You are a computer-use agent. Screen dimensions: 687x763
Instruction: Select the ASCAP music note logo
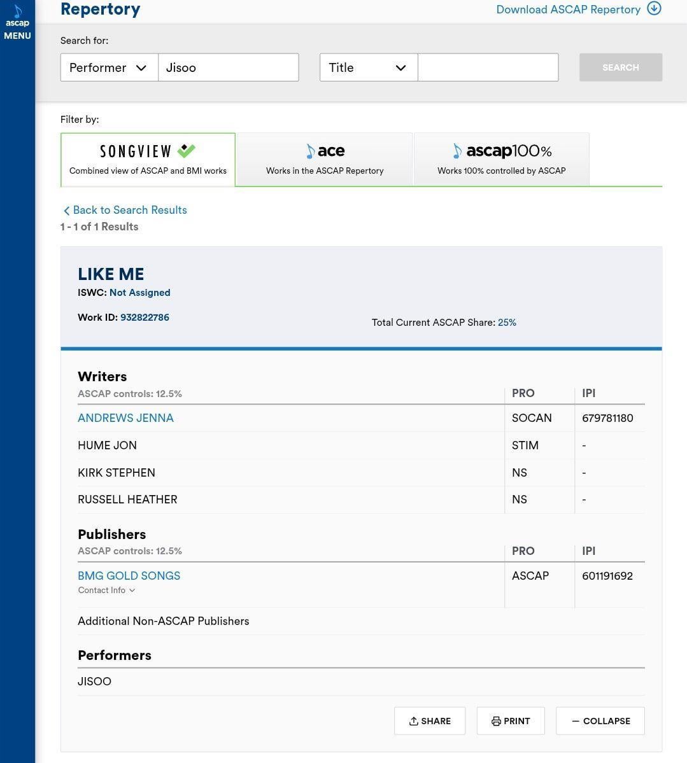(x=17, y=10)
